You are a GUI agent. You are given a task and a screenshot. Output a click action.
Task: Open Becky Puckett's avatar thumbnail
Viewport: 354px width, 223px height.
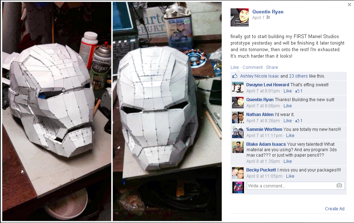(x=238, y=173)
